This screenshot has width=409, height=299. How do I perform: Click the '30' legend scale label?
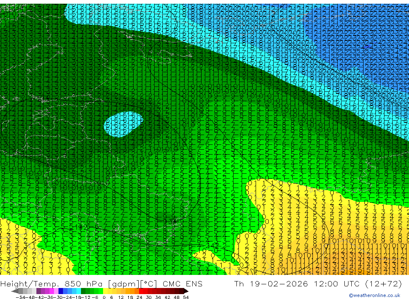[x=149, y=297]
